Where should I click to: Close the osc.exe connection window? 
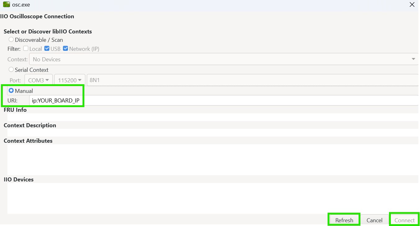(x=412, y=5)
